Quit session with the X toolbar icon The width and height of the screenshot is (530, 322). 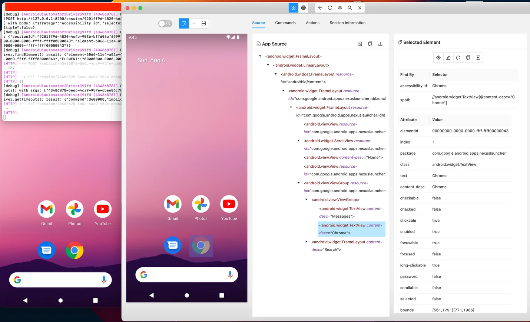tap(360, 8)
